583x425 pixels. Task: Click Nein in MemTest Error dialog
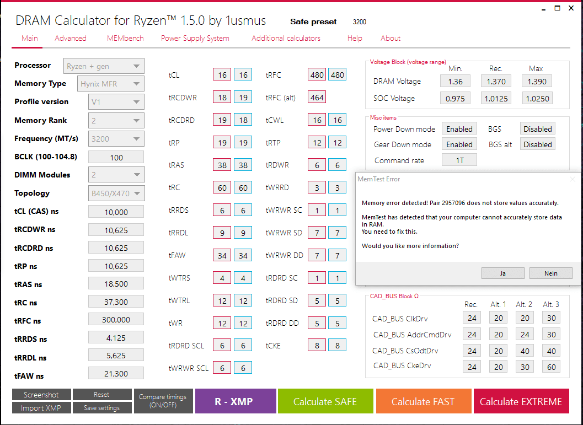point(550,273)
